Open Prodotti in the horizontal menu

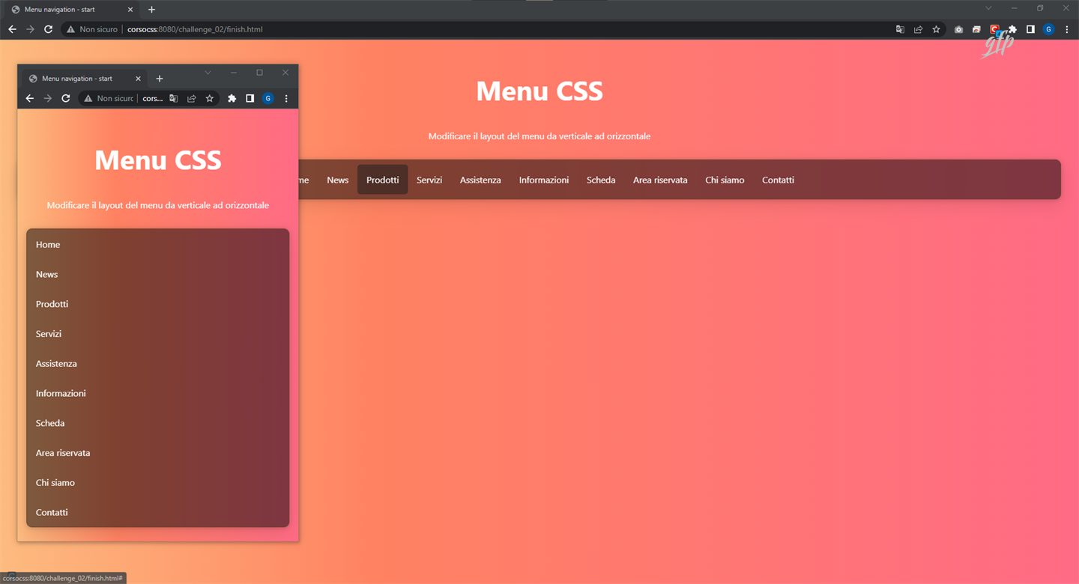(x=383, y=180)
